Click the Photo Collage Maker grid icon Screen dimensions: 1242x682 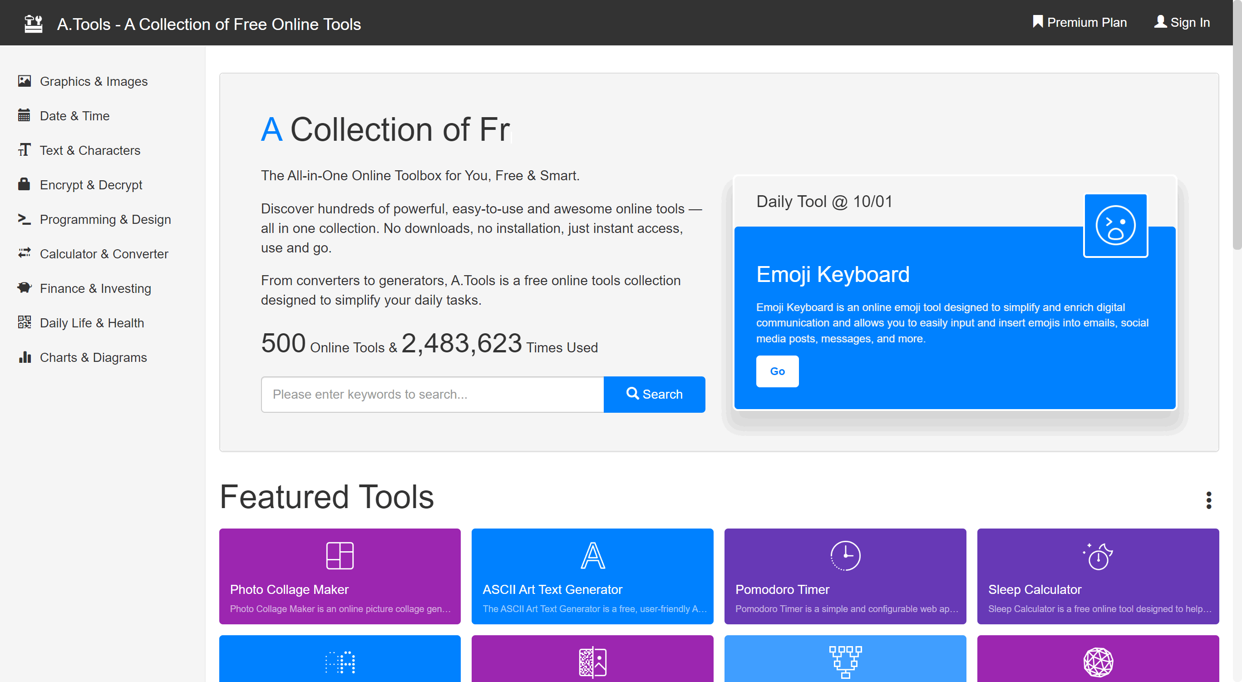point(340,556)
